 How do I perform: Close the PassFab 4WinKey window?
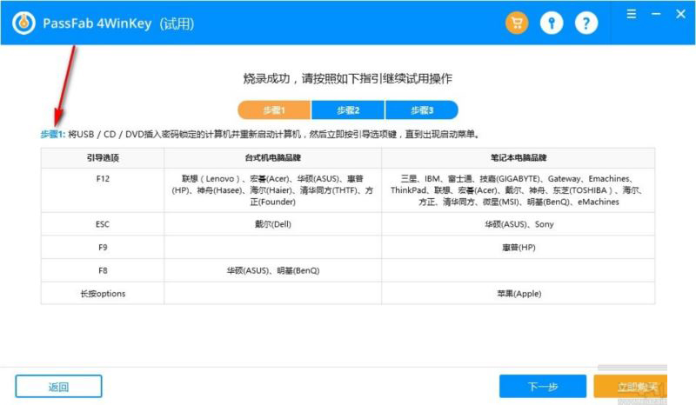680,14
